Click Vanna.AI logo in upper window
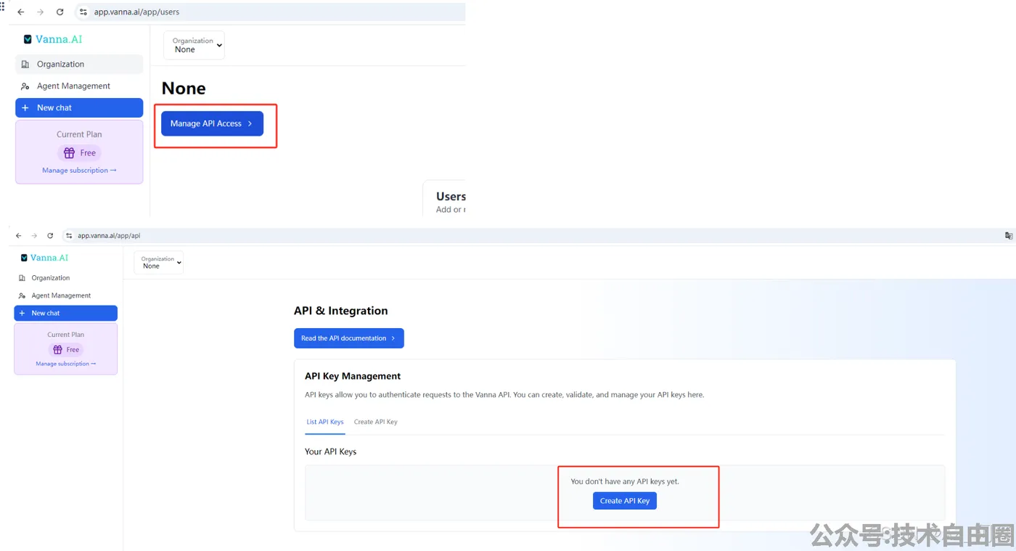1016x551 pixels. point(53,39)
